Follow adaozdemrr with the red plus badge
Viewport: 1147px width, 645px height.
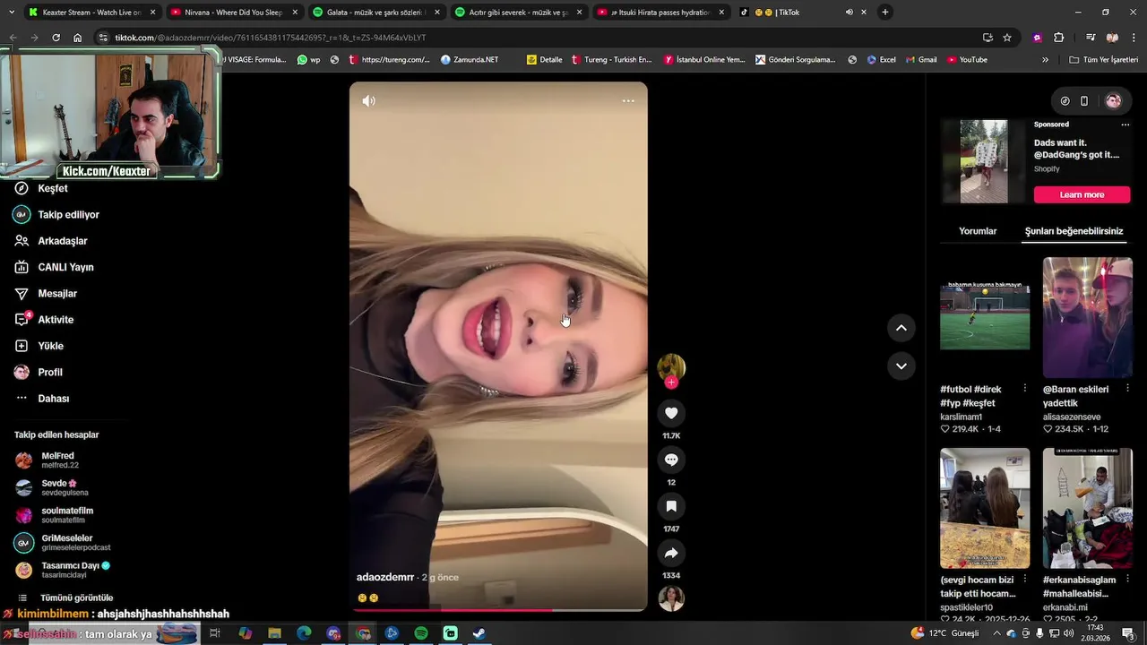pos(671,383)
